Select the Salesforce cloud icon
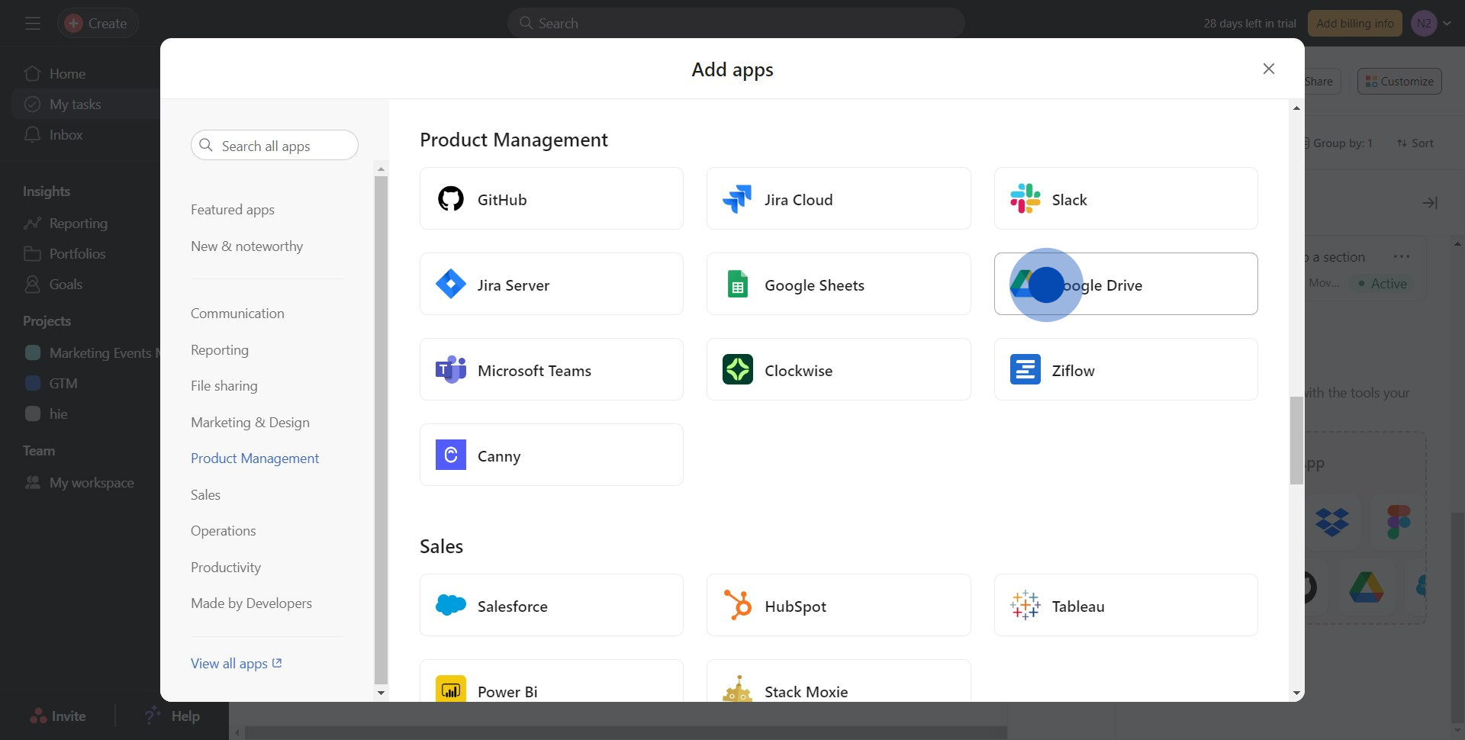 [x=450, y=606]
